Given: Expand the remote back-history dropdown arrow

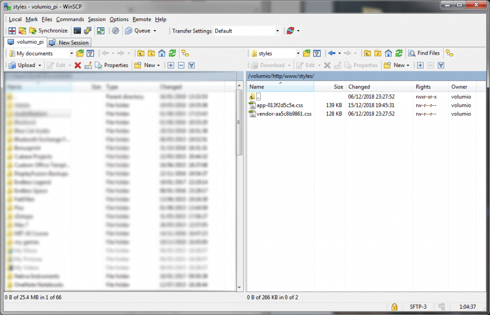Looking at the screenshot, I should click(339, 54).
